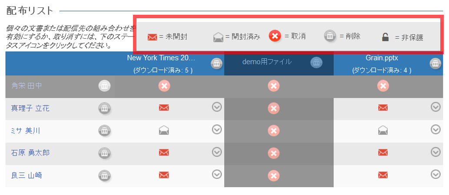Click delete icon for demo用ファイル column
Screen dimensions: 449x195
316,62
